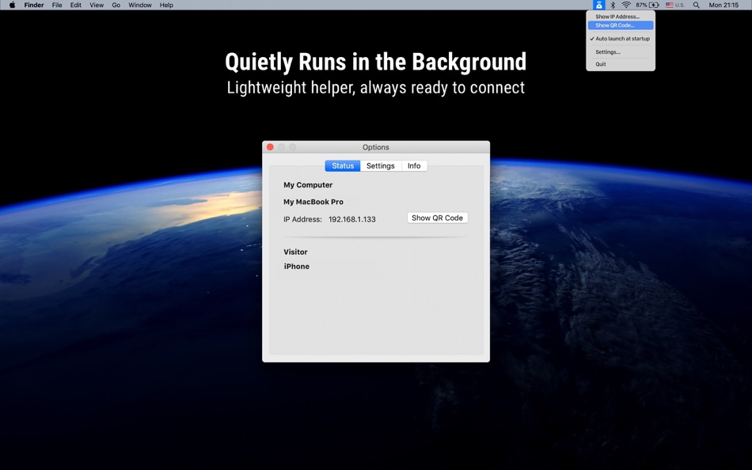Close the Options window

pyautogui.click(x=270, y=146)
